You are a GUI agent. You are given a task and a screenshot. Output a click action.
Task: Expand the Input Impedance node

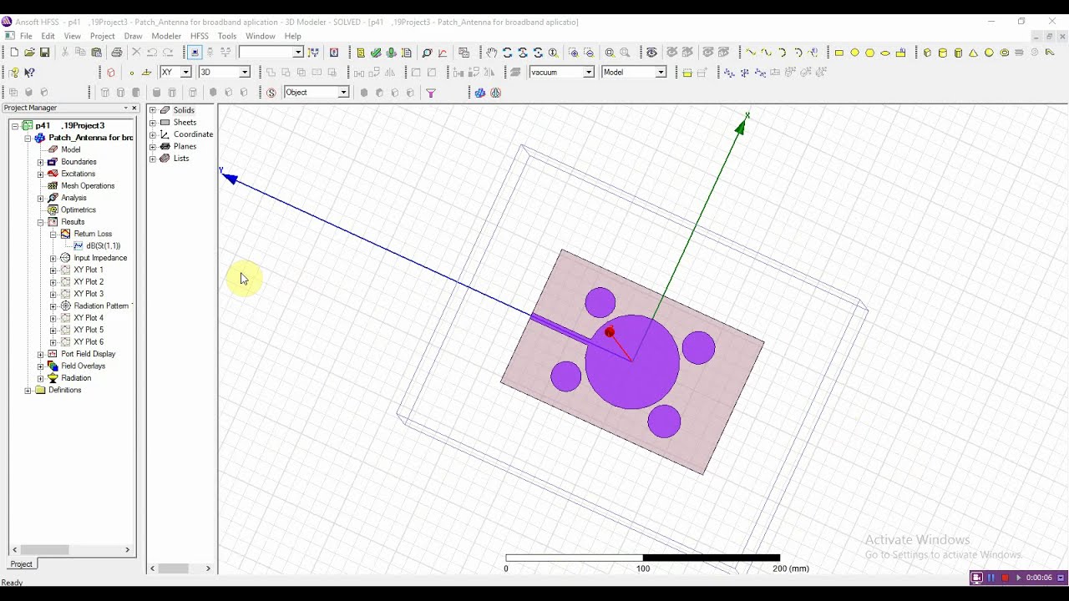point(53,258)
